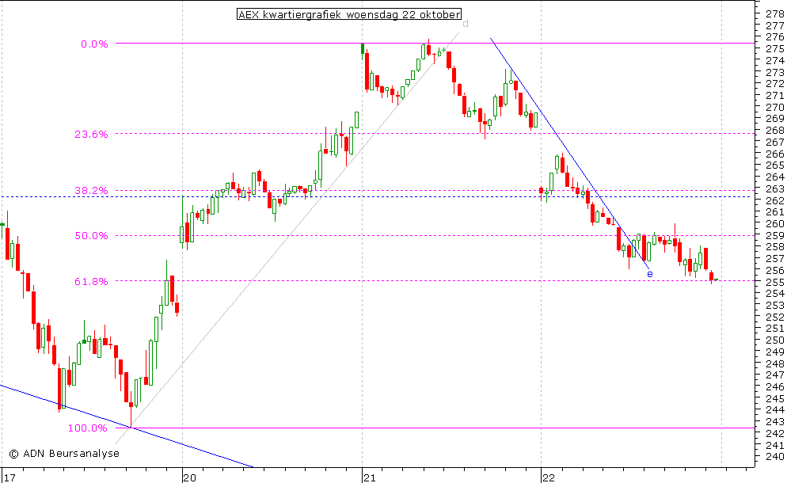Click the chart title 'AEX kwartiergrafiek woensdag 22 oktober'
This screenshot has width=787, height=483.
(x=349, y=14)
